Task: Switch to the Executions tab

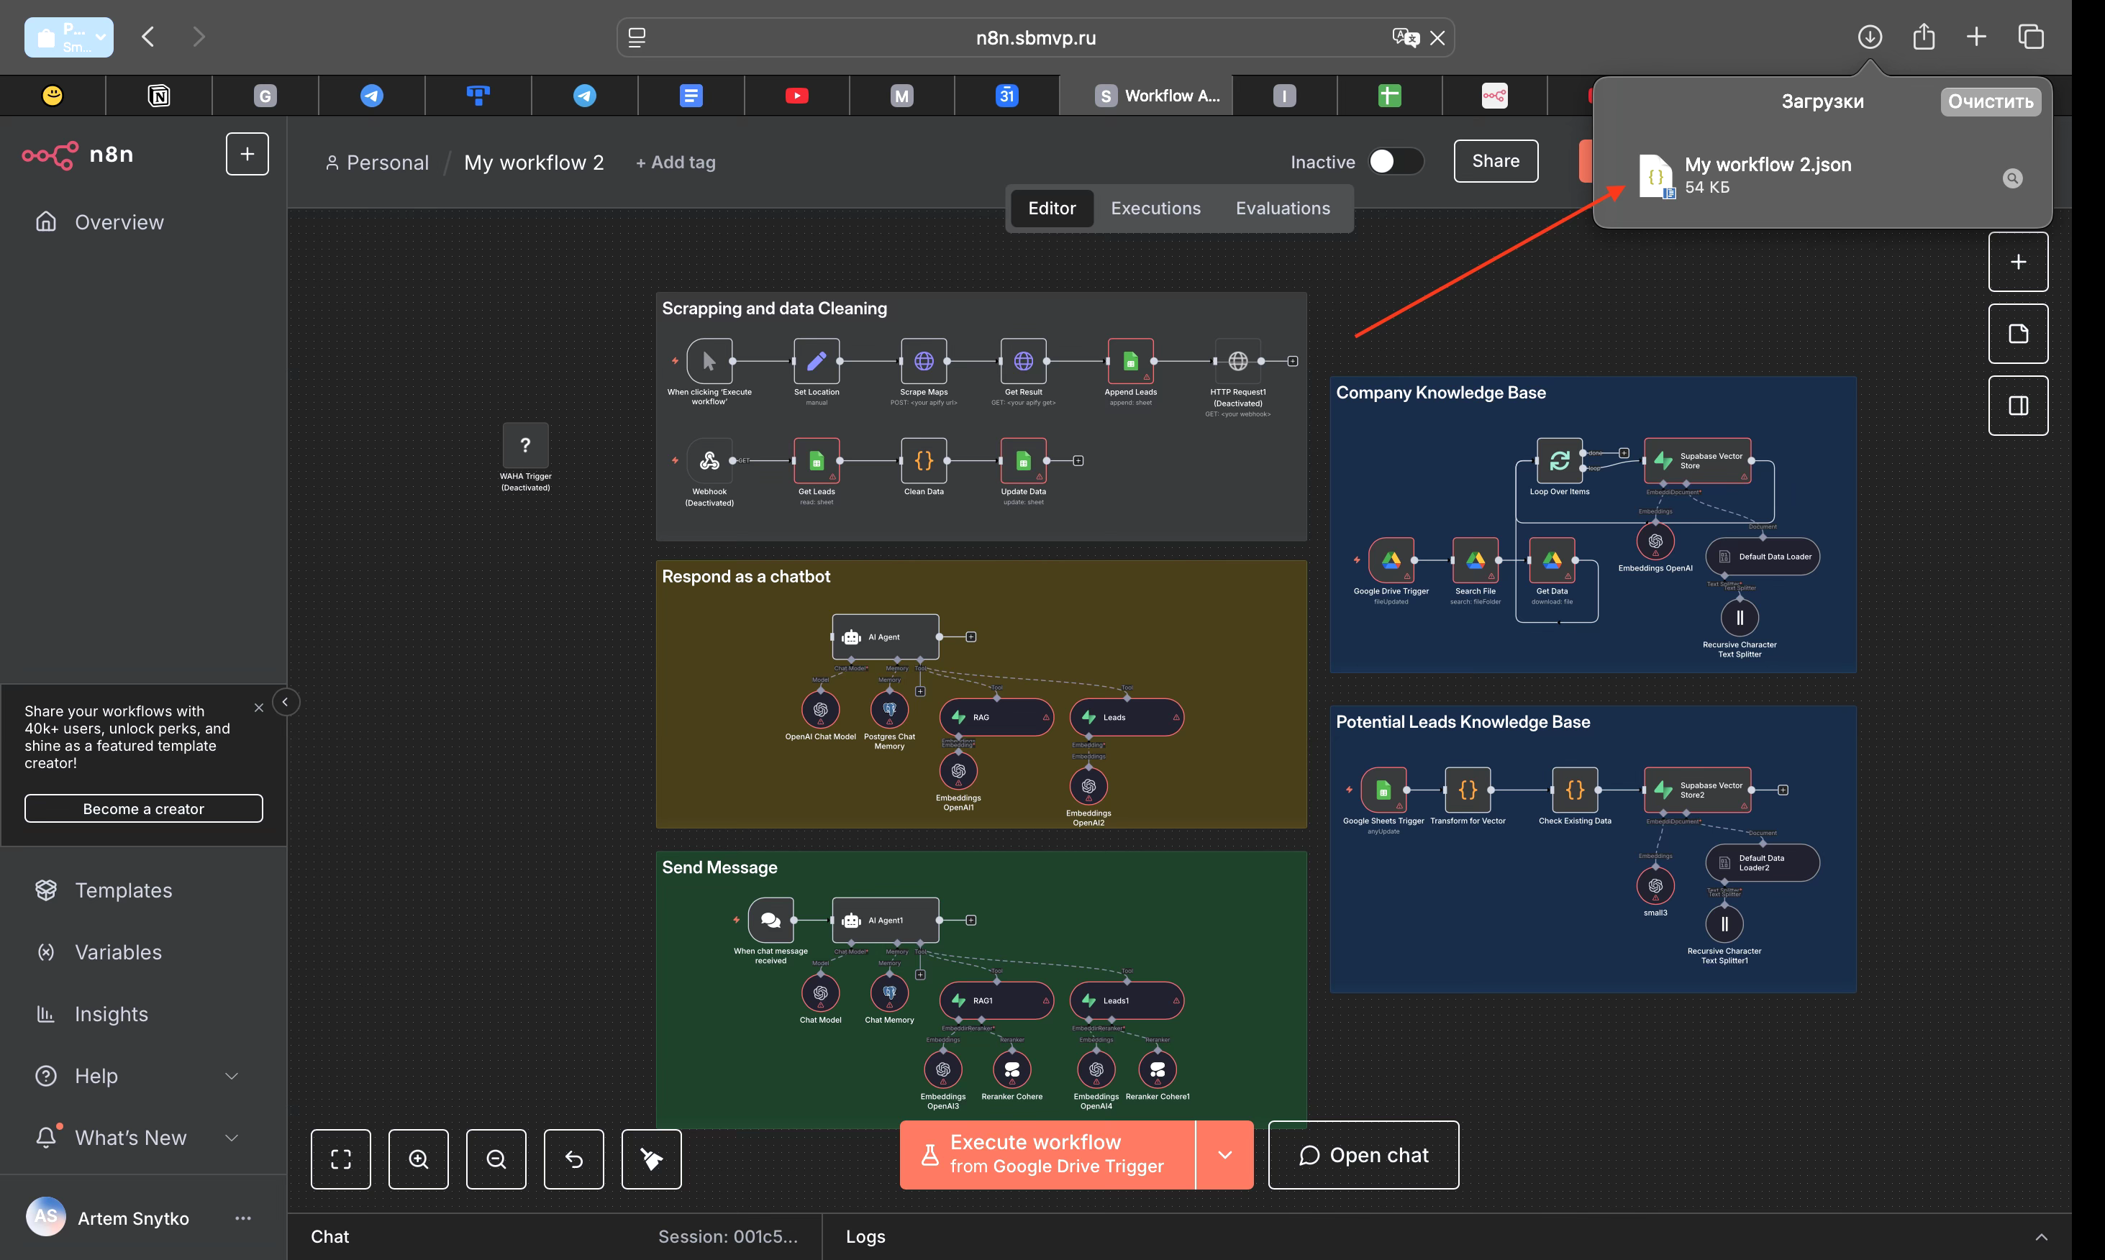Action: (x=1155, y=208)
